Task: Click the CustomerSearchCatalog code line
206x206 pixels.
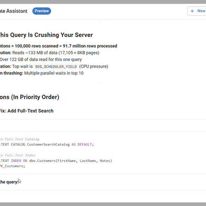Action: coord(47,145)
